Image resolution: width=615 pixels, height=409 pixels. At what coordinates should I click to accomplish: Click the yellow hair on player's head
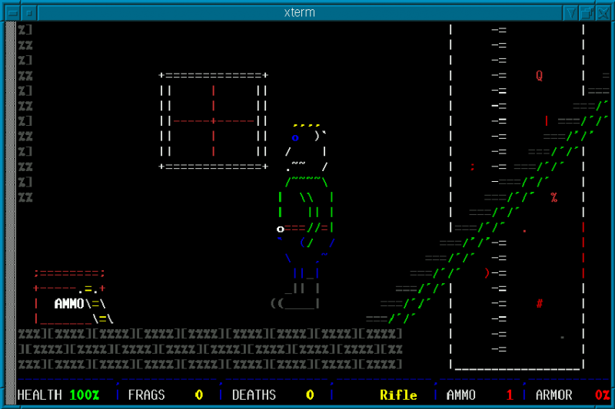(306, 126)
